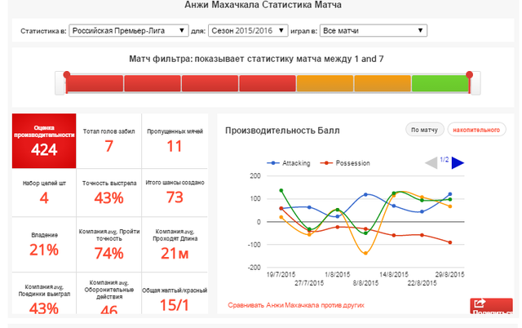Select the second orange match segment
The height and width of the screenshot is (328, 522).
(x=383, y=83)
